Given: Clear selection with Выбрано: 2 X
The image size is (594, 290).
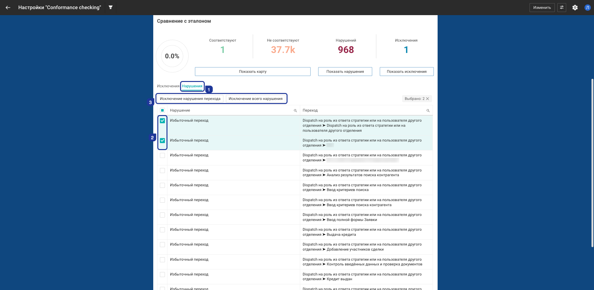Looking at the screenshot, I should pos(427,99).
